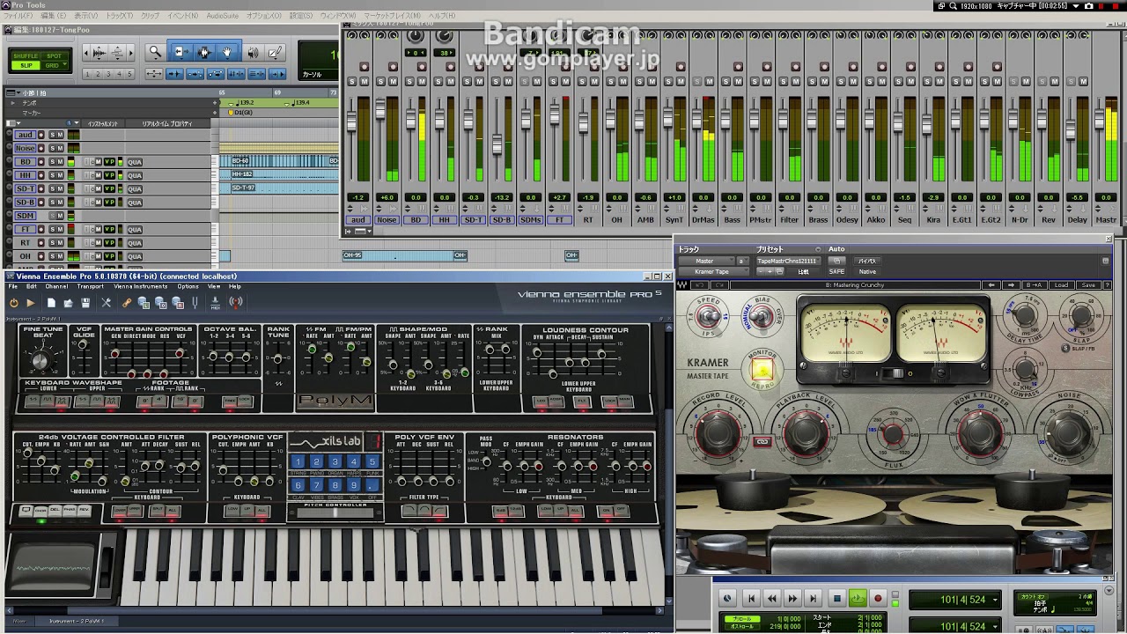Click the stop button in transport

point(837,599)
